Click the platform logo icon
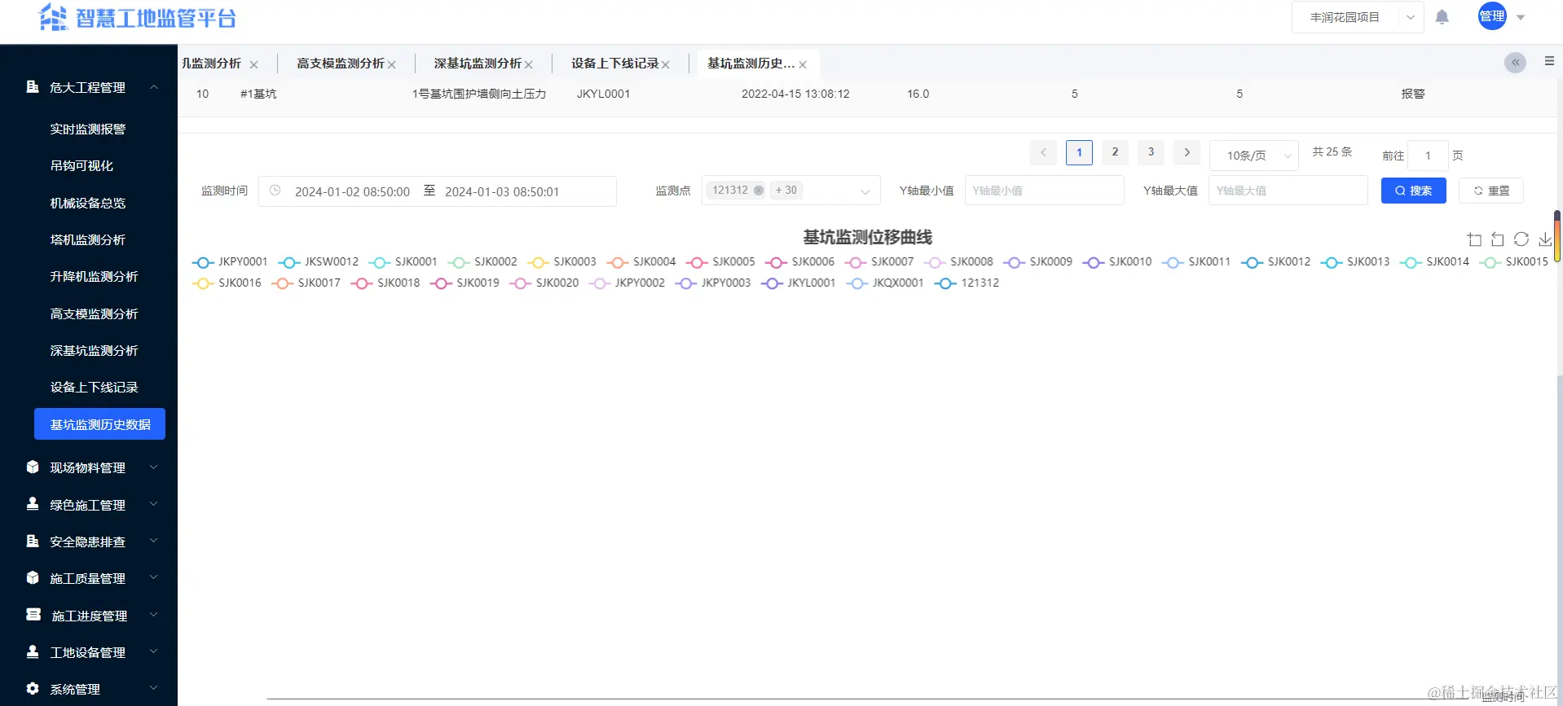 54,17
